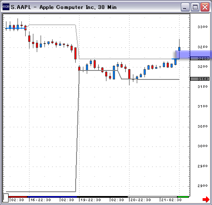Click the white session bar on the time axis
The width and height of the screenshot is (212, 205).
click(x=152, y=197)
